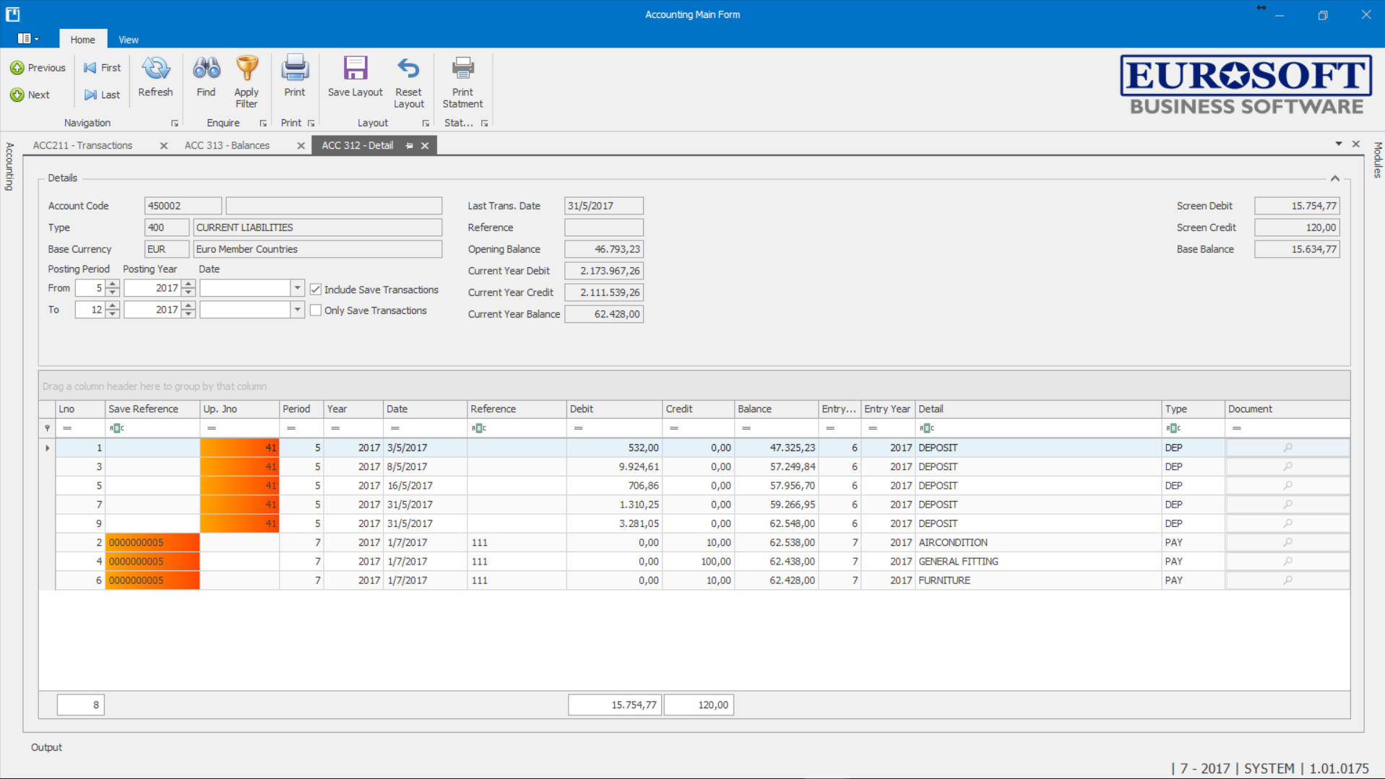Viewport: 1385px width, 779px height.
Task: Click the Refresh icon in Navigation group
Action: tap(155, 69)
